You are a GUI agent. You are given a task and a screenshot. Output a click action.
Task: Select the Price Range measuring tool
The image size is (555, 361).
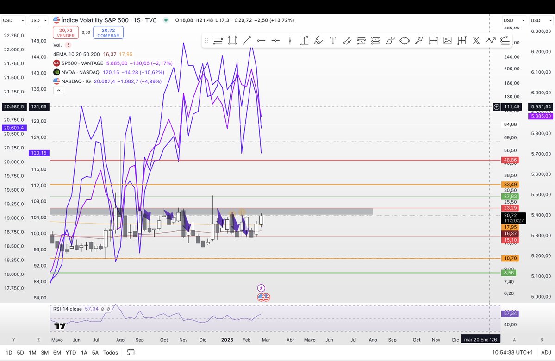(304, 41)
